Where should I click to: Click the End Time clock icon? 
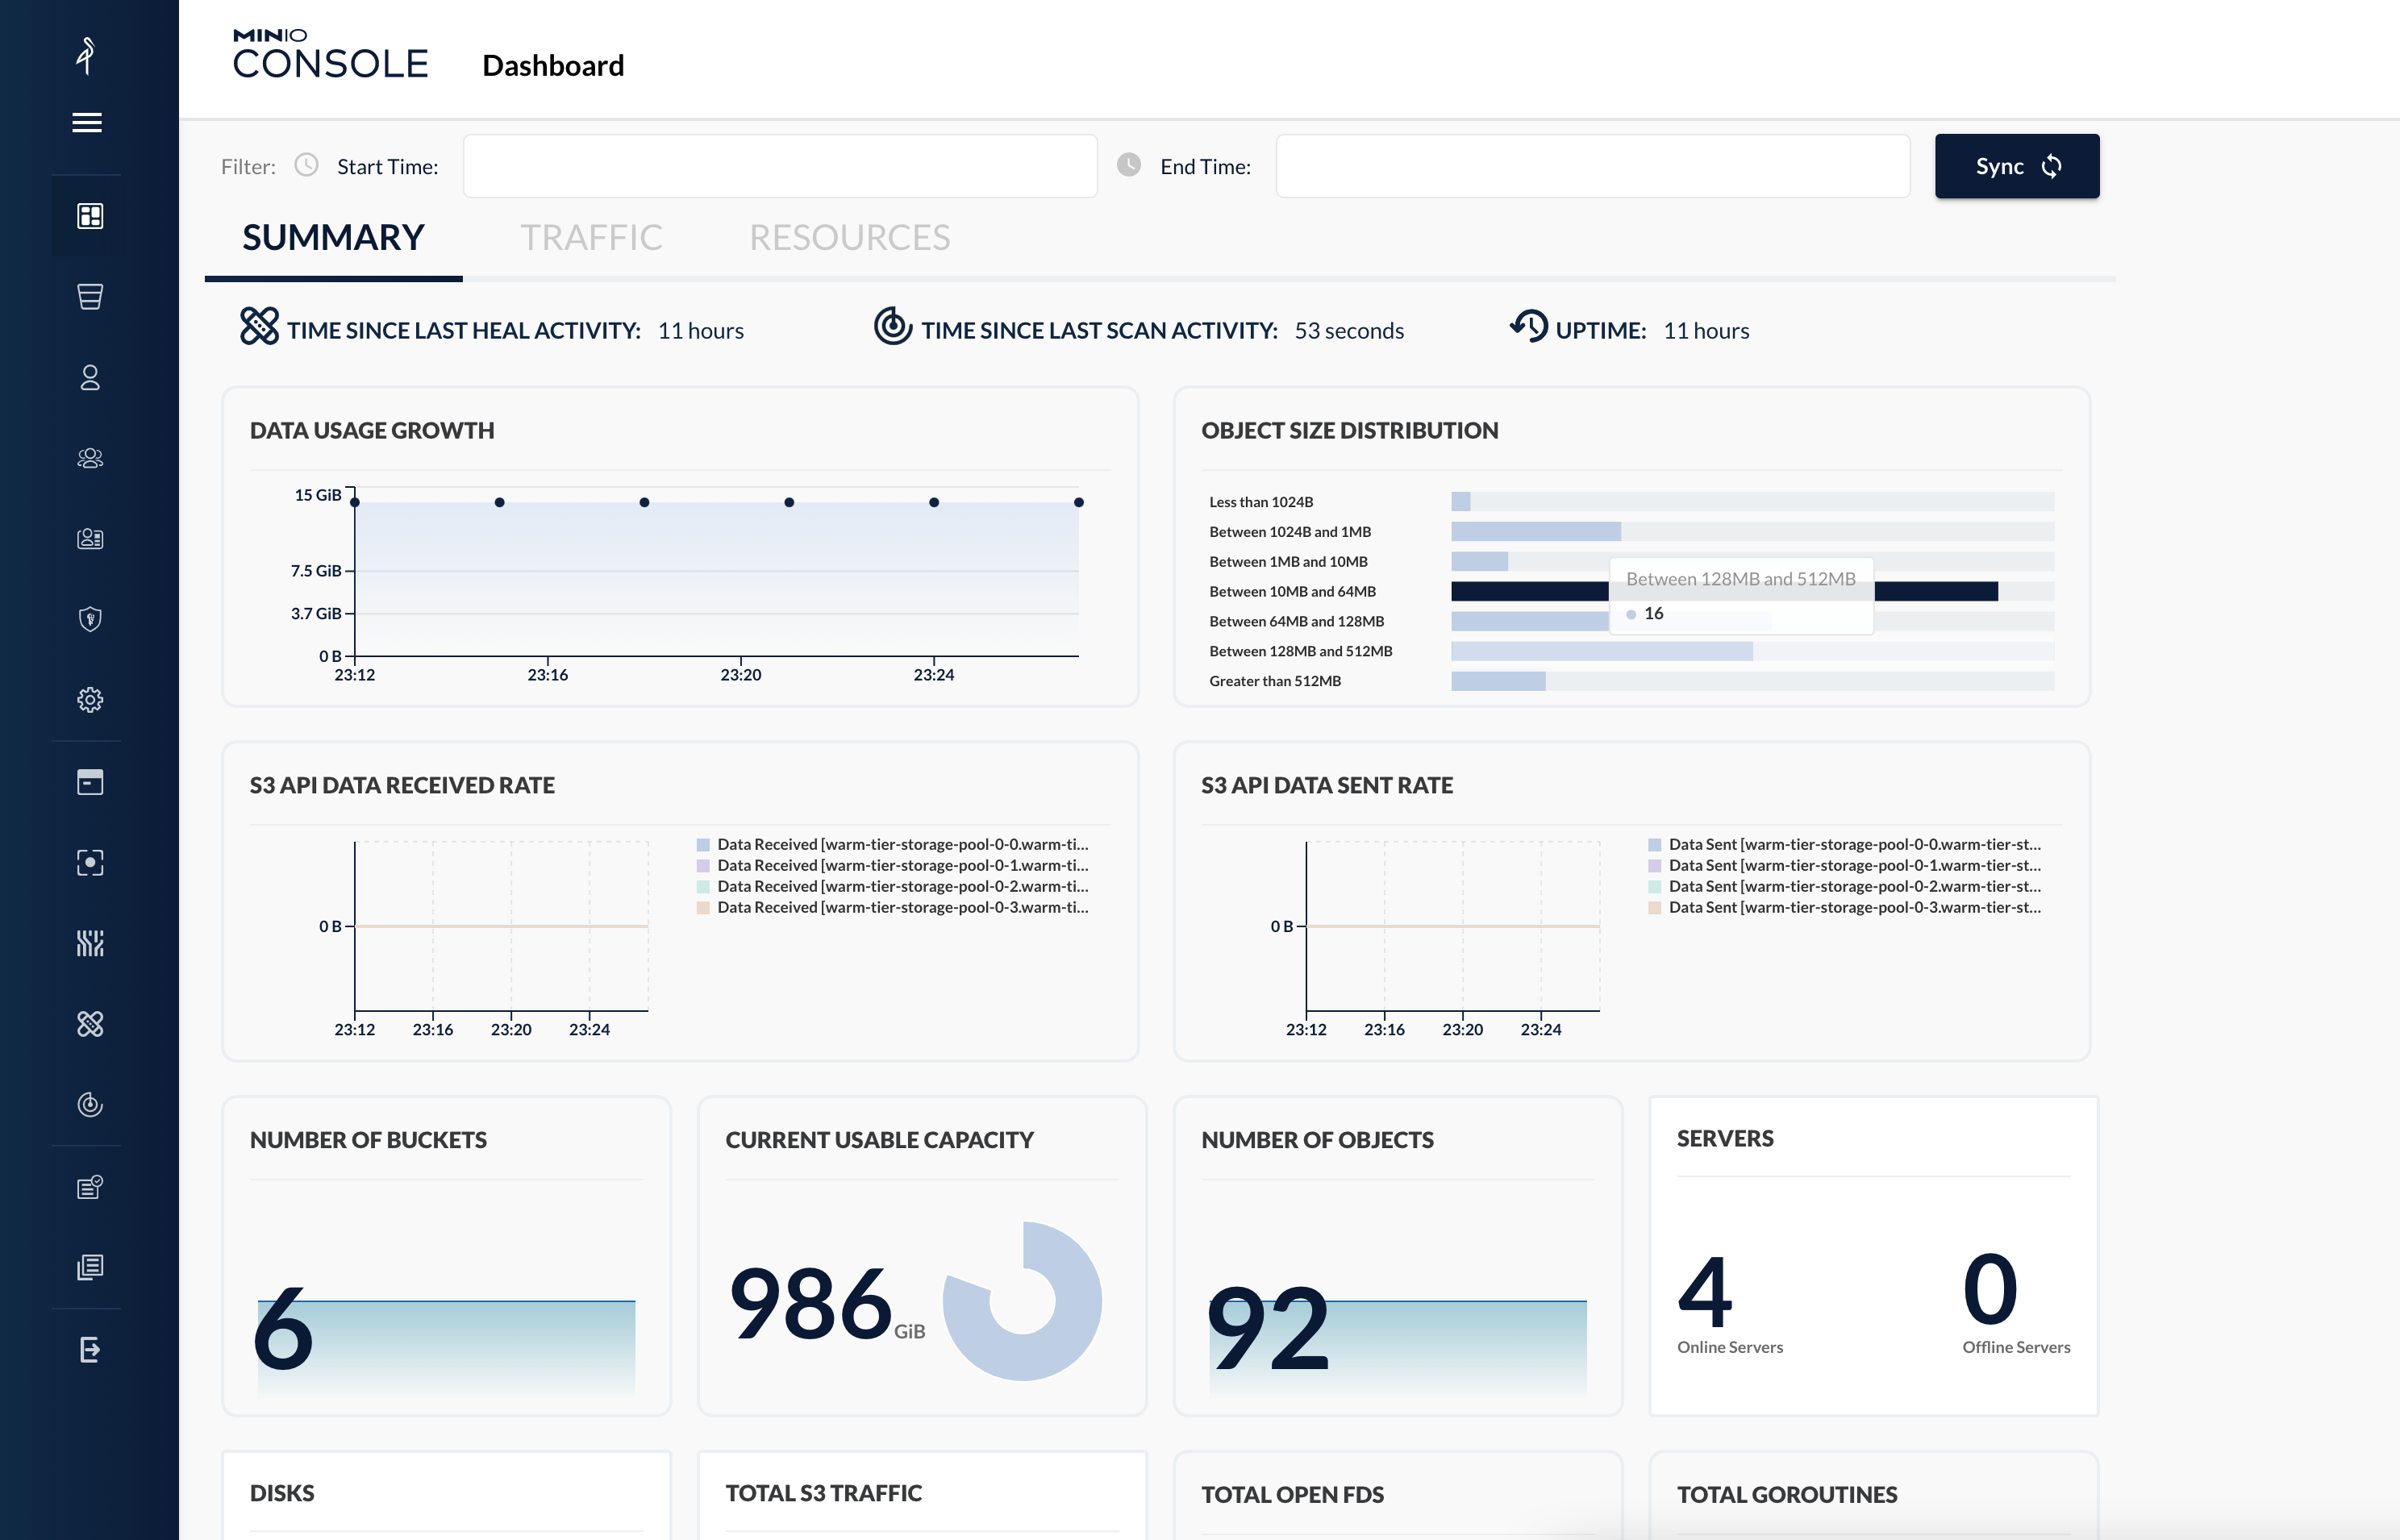click(x=1129, y=165)
